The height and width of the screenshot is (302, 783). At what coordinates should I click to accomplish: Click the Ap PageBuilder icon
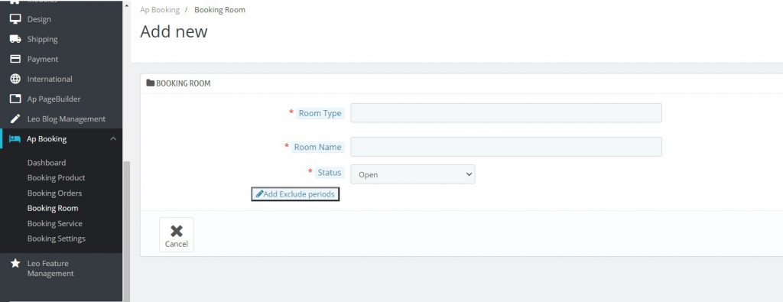(x=15, y=99)
